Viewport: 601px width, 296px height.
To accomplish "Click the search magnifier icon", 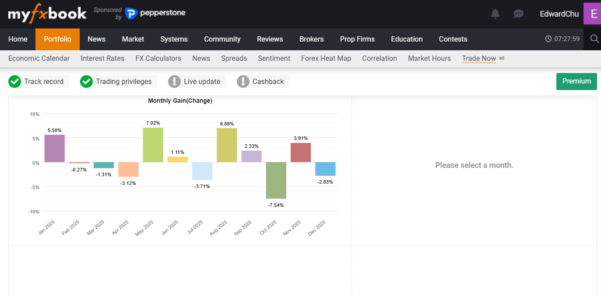I will [594, 39].
